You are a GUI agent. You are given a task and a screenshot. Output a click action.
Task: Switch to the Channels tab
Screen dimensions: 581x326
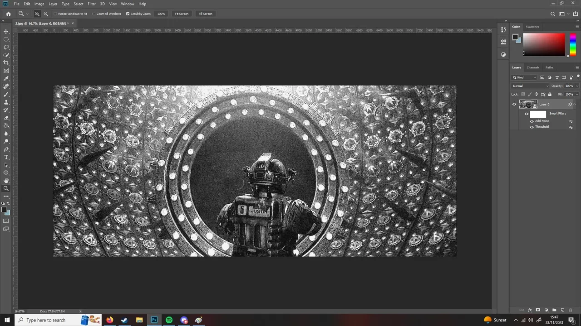[x=533, y=67]
